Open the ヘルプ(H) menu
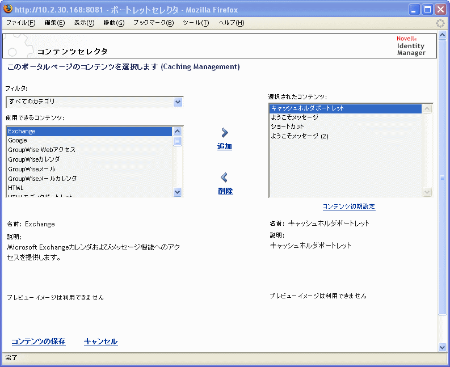 click(232, 23)
